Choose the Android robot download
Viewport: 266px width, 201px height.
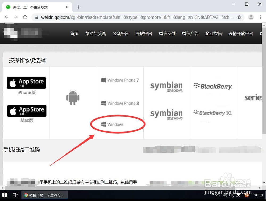[73, 98]
